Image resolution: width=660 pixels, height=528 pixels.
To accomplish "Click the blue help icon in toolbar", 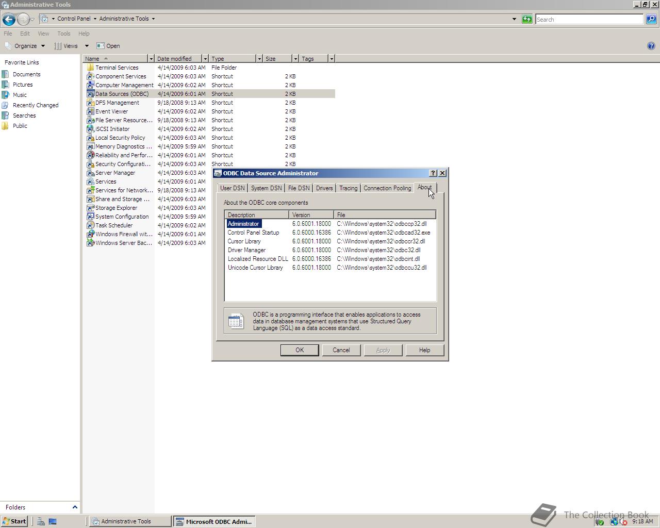I will coord(651,46).
